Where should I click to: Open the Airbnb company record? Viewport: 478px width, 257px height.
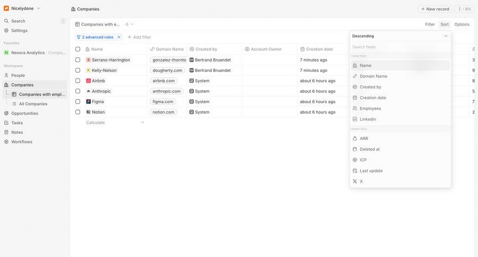click(96, 81)
